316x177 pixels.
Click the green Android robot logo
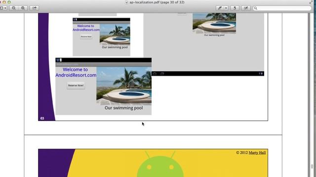click(160, 164)
